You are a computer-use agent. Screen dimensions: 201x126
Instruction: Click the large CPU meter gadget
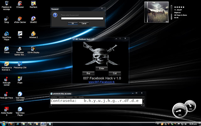click(180, 110)
